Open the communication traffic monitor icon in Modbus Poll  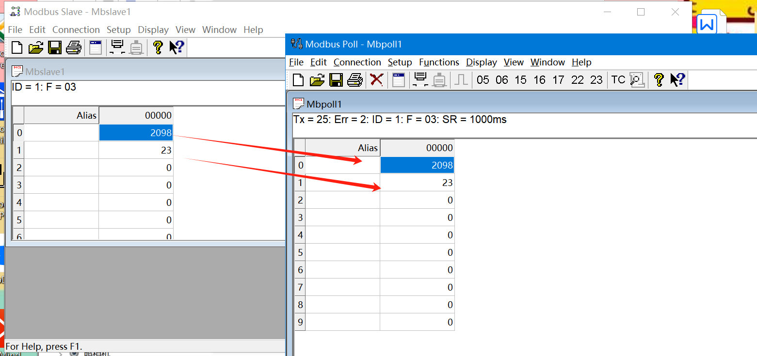coord(637,79)
